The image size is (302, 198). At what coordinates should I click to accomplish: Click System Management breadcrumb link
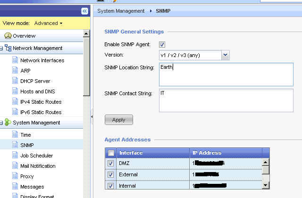click(x=121, y=11)
